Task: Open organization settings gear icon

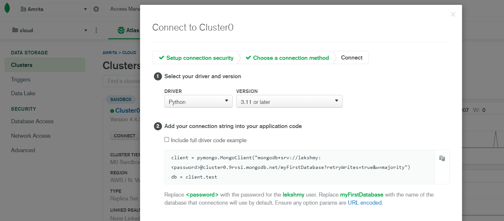Action: coord(96,9)
